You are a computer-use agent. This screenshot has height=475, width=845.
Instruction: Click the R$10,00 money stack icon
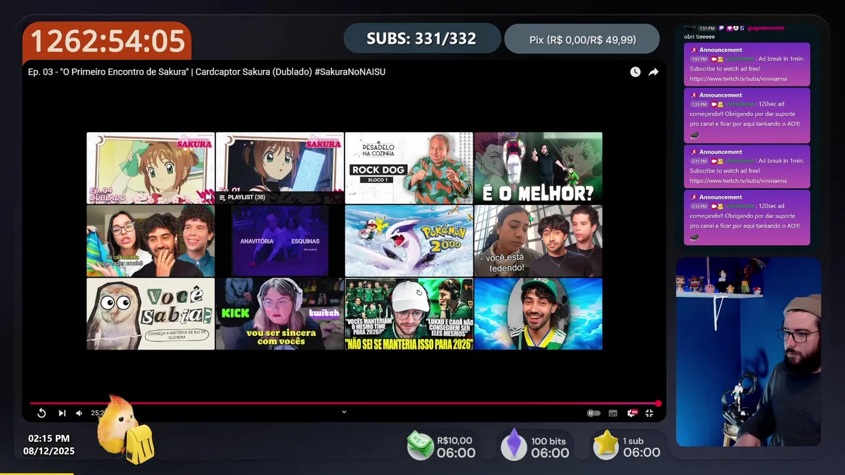pos(420,445)
